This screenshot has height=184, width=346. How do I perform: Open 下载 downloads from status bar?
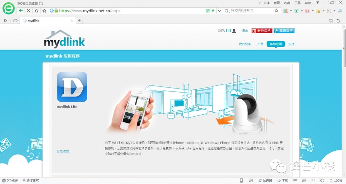click(283, 181)
